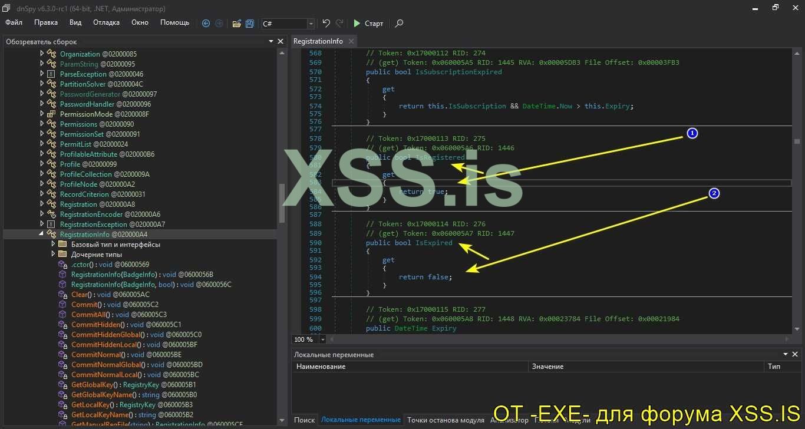Switch to the Поиск bottom tab

pyautogui.click(x=304, y=420)
